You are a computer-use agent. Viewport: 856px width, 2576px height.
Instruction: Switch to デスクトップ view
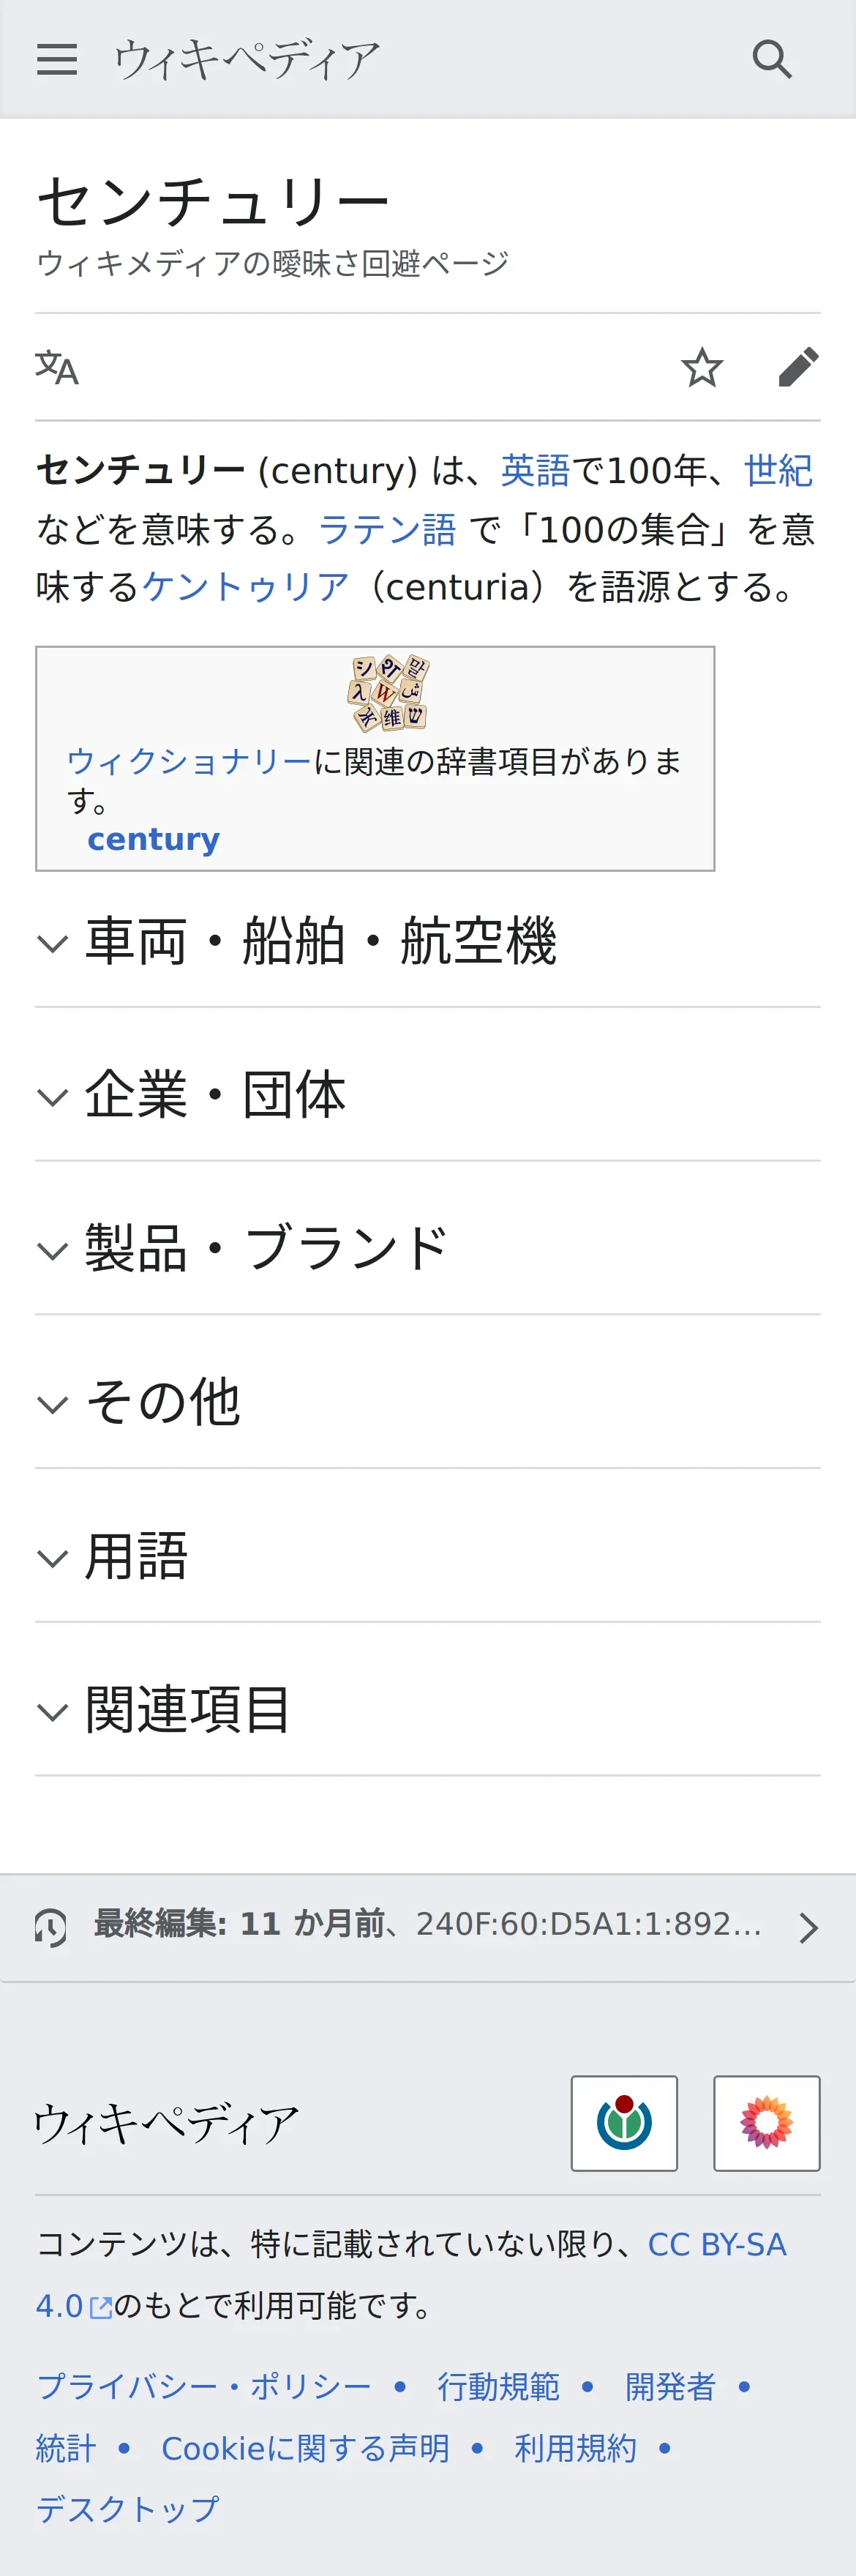click(x=127, y=2509)
